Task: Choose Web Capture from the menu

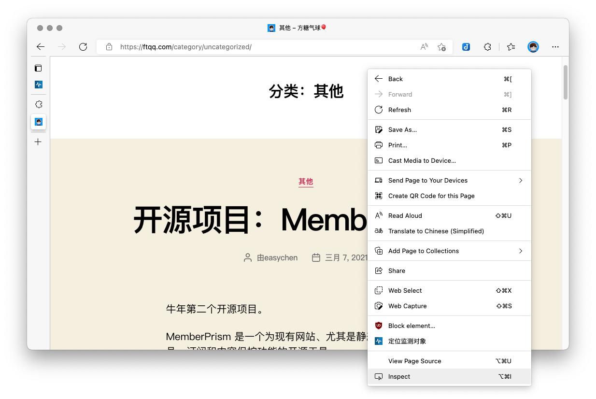Action: [407, 306]
